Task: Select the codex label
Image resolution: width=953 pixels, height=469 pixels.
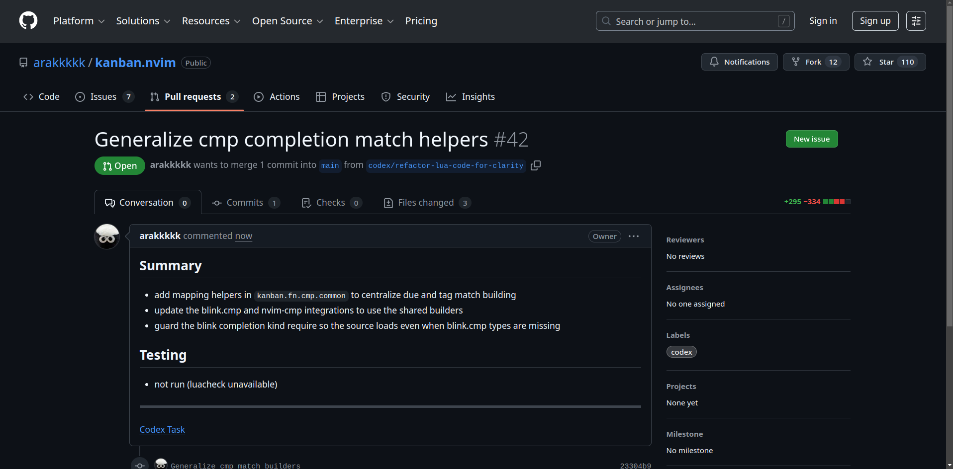Action: click(681, 352)
